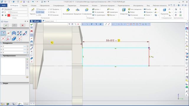Open the Файл menu

point(4,6)
